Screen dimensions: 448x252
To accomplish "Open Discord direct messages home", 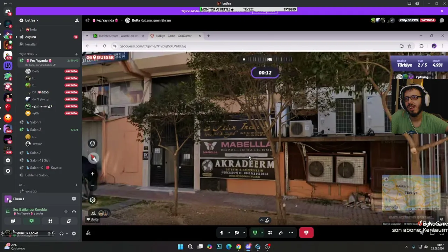I will click(x=8, y=12).
